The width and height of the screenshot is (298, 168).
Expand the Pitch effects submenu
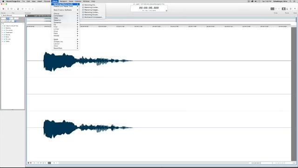[65, 34]
